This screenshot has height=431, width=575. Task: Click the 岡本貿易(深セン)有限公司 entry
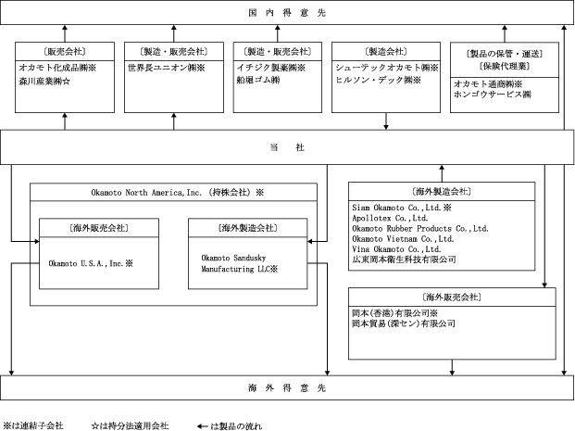[x=404, y=323]
